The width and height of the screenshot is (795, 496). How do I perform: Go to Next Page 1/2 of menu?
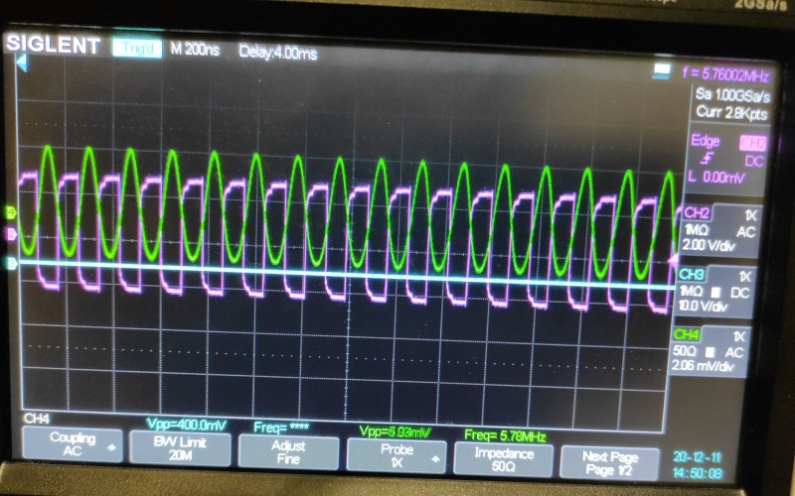[607, 459]
